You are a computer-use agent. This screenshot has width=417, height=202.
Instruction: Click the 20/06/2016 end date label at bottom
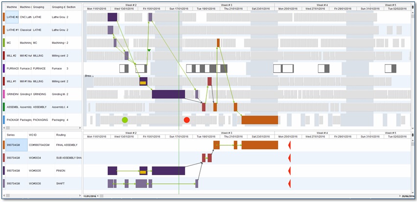click(408, 196)
